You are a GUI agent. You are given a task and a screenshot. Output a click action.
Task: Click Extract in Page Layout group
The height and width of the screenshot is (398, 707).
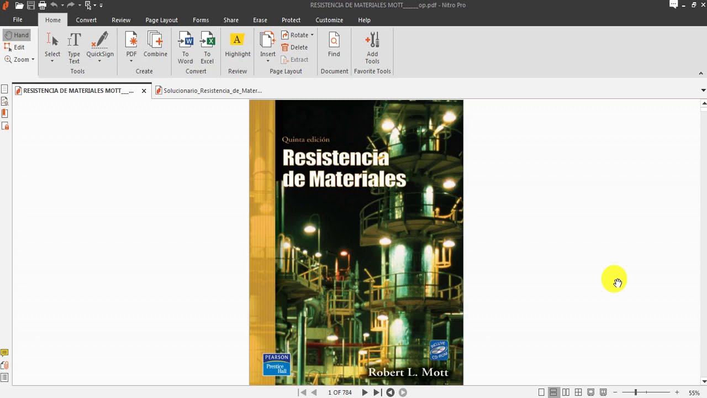pos(294,59)
